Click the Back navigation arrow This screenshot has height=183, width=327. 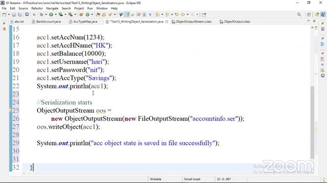[x=183, y=15]
